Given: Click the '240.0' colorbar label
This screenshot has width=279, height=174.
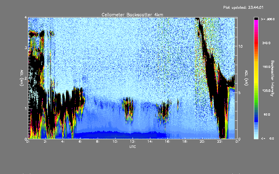Looking at the screenshot, I should pyautogui.click(x=266, y=43).
